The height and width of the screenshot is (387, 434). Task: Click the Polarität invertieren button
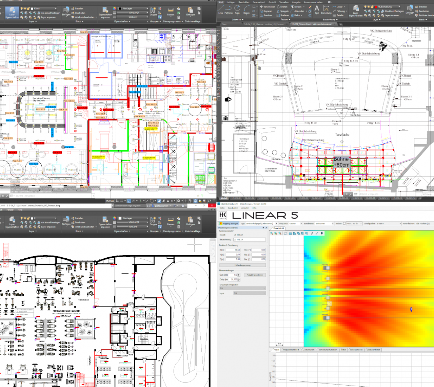(x=255, y=275)
